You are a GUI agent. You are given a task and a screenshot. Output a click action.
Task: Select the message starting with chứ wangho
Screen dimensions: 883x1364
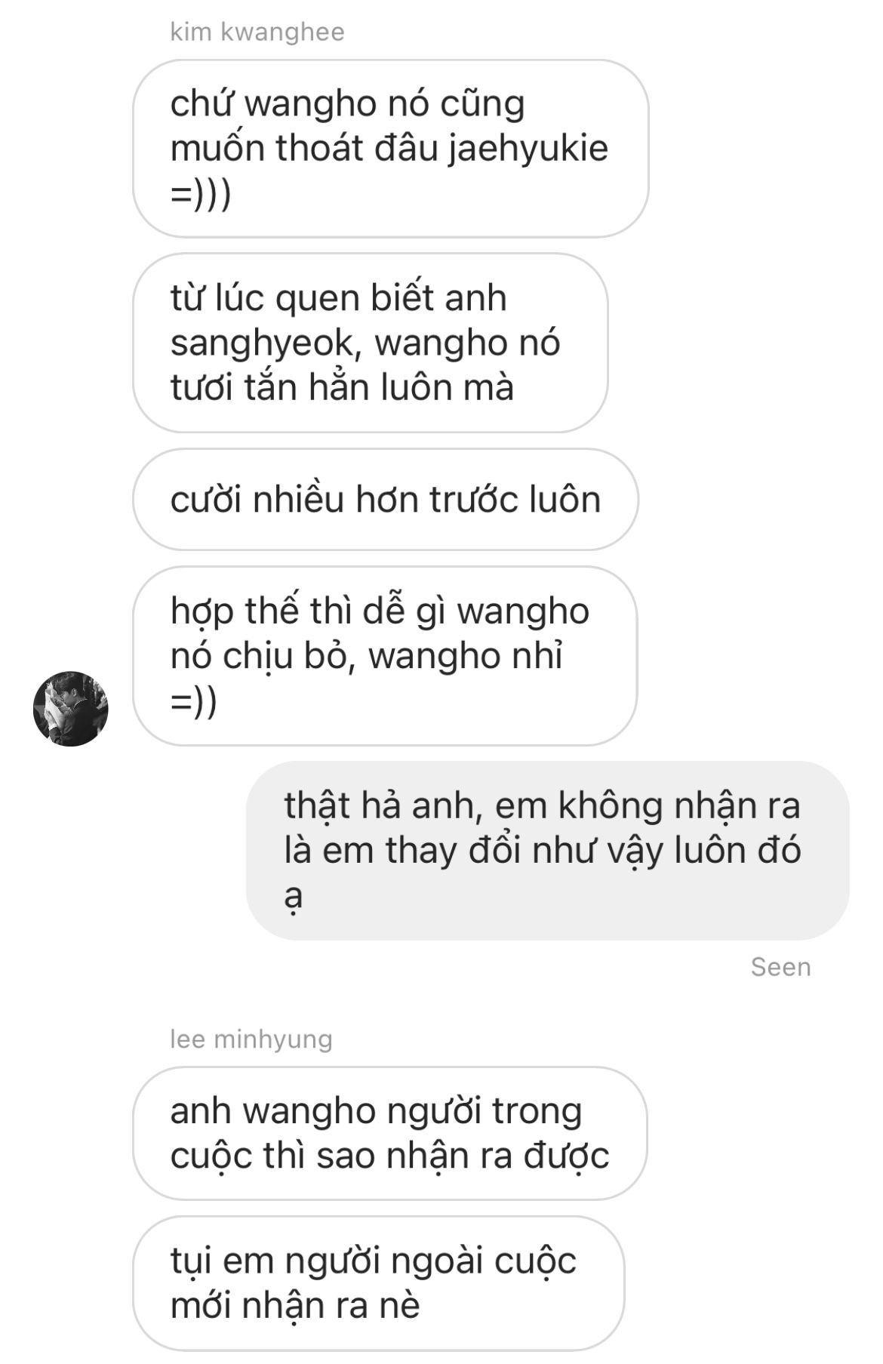coord(391,149)
